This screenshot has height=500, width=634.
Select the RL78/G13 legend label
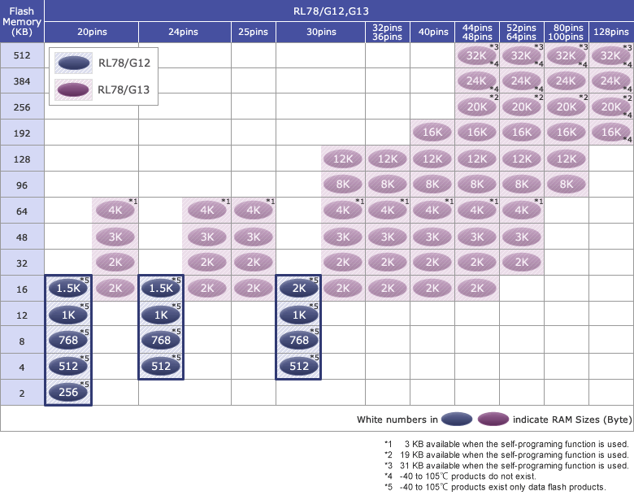[124, 89]
